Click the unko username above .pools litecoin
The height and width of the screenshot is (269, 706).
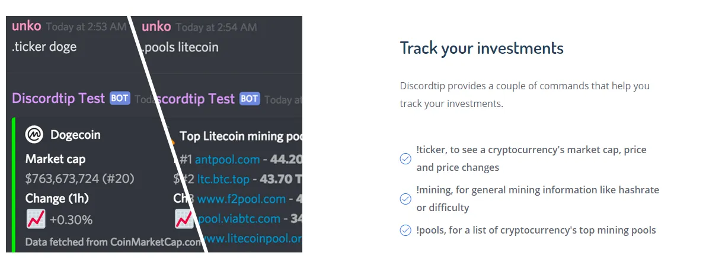(156, 27)
